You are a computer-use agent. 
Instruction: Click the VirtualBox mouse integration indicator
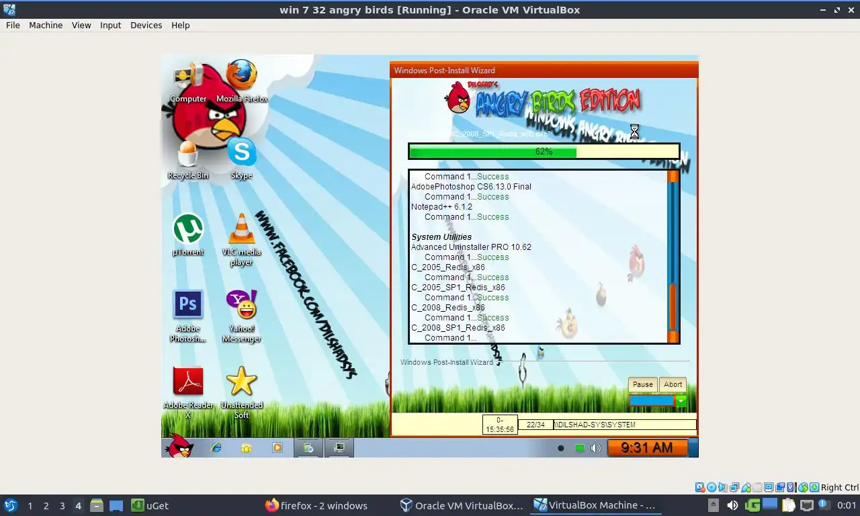click(x=803, y=487)
